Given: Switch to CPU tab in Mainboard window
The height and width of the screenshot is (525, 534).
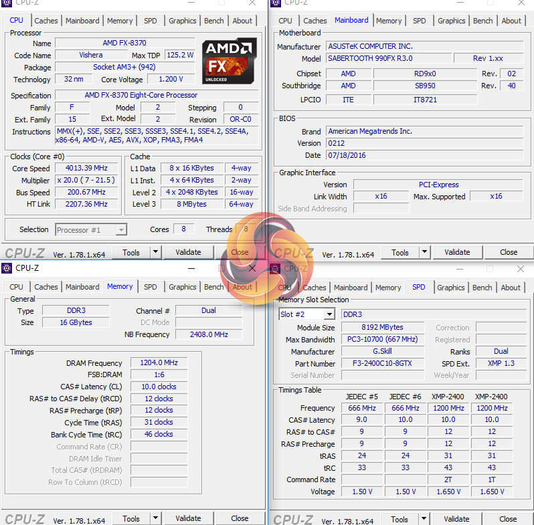Looking at the screenshot, I should [285, 21].
